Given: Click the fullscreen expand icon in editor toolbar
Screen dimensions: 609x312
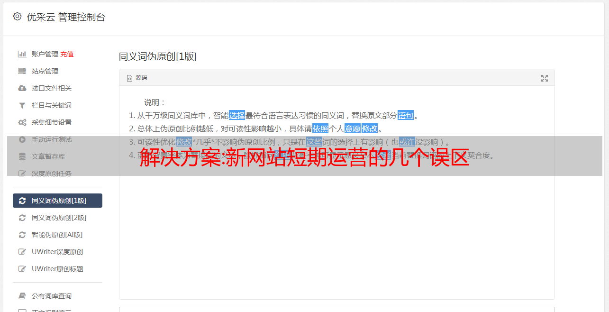Looking at the screenshot, I should point(545,78).
